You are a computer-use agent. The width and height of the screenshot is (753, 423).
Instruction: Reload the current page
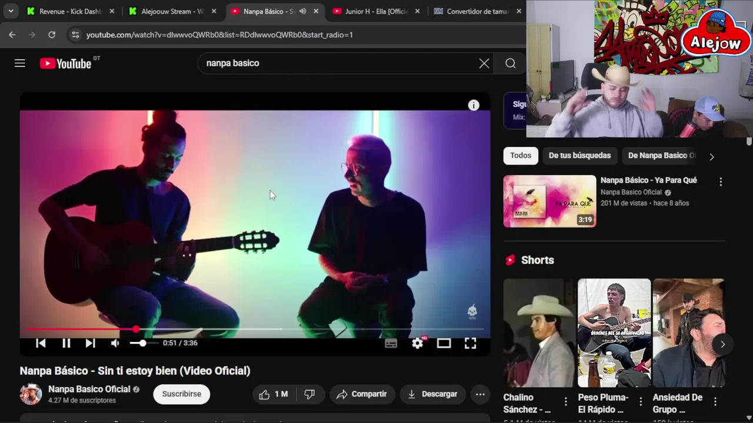52,35
